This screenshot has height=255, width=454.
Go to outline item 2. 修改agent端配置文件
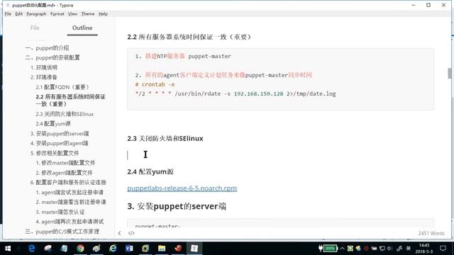(64, 173)
